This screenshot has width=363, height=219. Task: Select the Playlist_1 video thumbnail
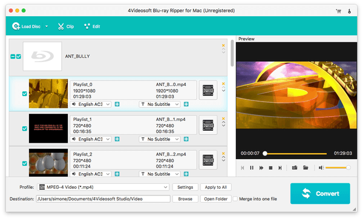(48, 128)
